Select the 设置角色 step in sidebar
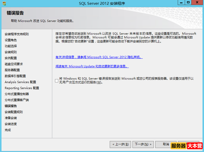Screen dimensions: 204x152 (x=11, y=40)
